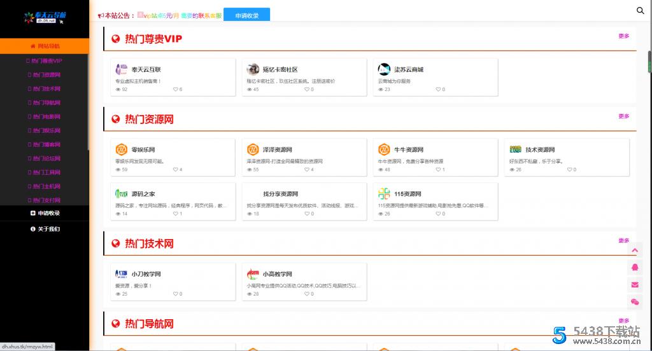Click the page vertical scrollbar thumb
652x351 pixels.
click(x=649, y=62)
